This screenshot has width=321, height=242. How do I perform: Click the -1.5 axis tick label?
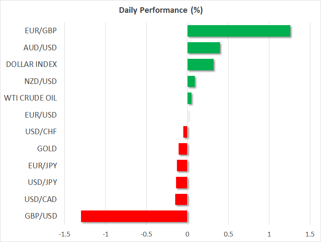point(64,234)
